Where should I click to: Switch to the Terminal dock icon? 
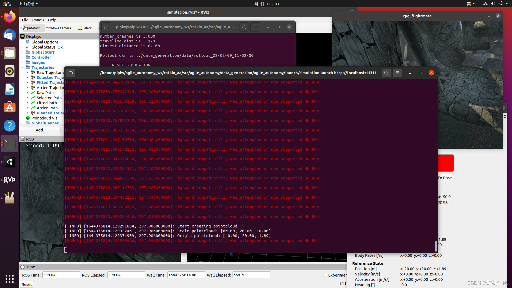pyautogui.click(x=10, y=144)
